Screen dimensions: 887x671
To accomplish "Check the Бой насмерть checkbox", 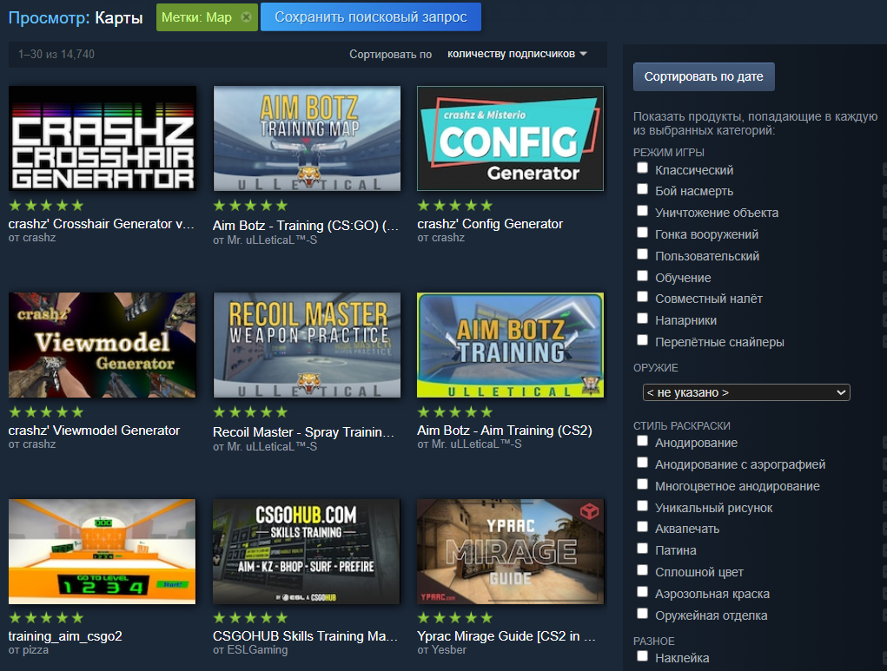I will (x=642, y=189).
